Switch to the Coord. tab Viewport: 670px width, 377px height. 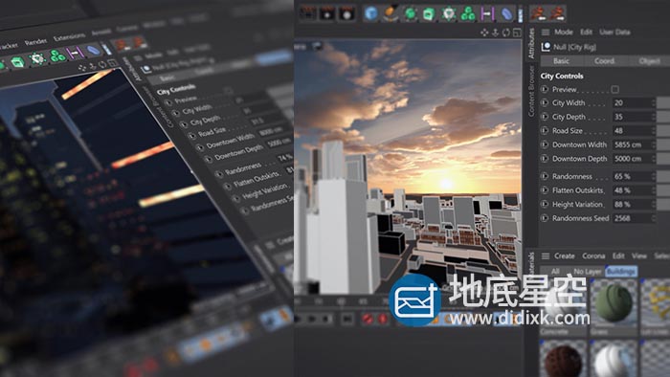[x=605, y=61]
